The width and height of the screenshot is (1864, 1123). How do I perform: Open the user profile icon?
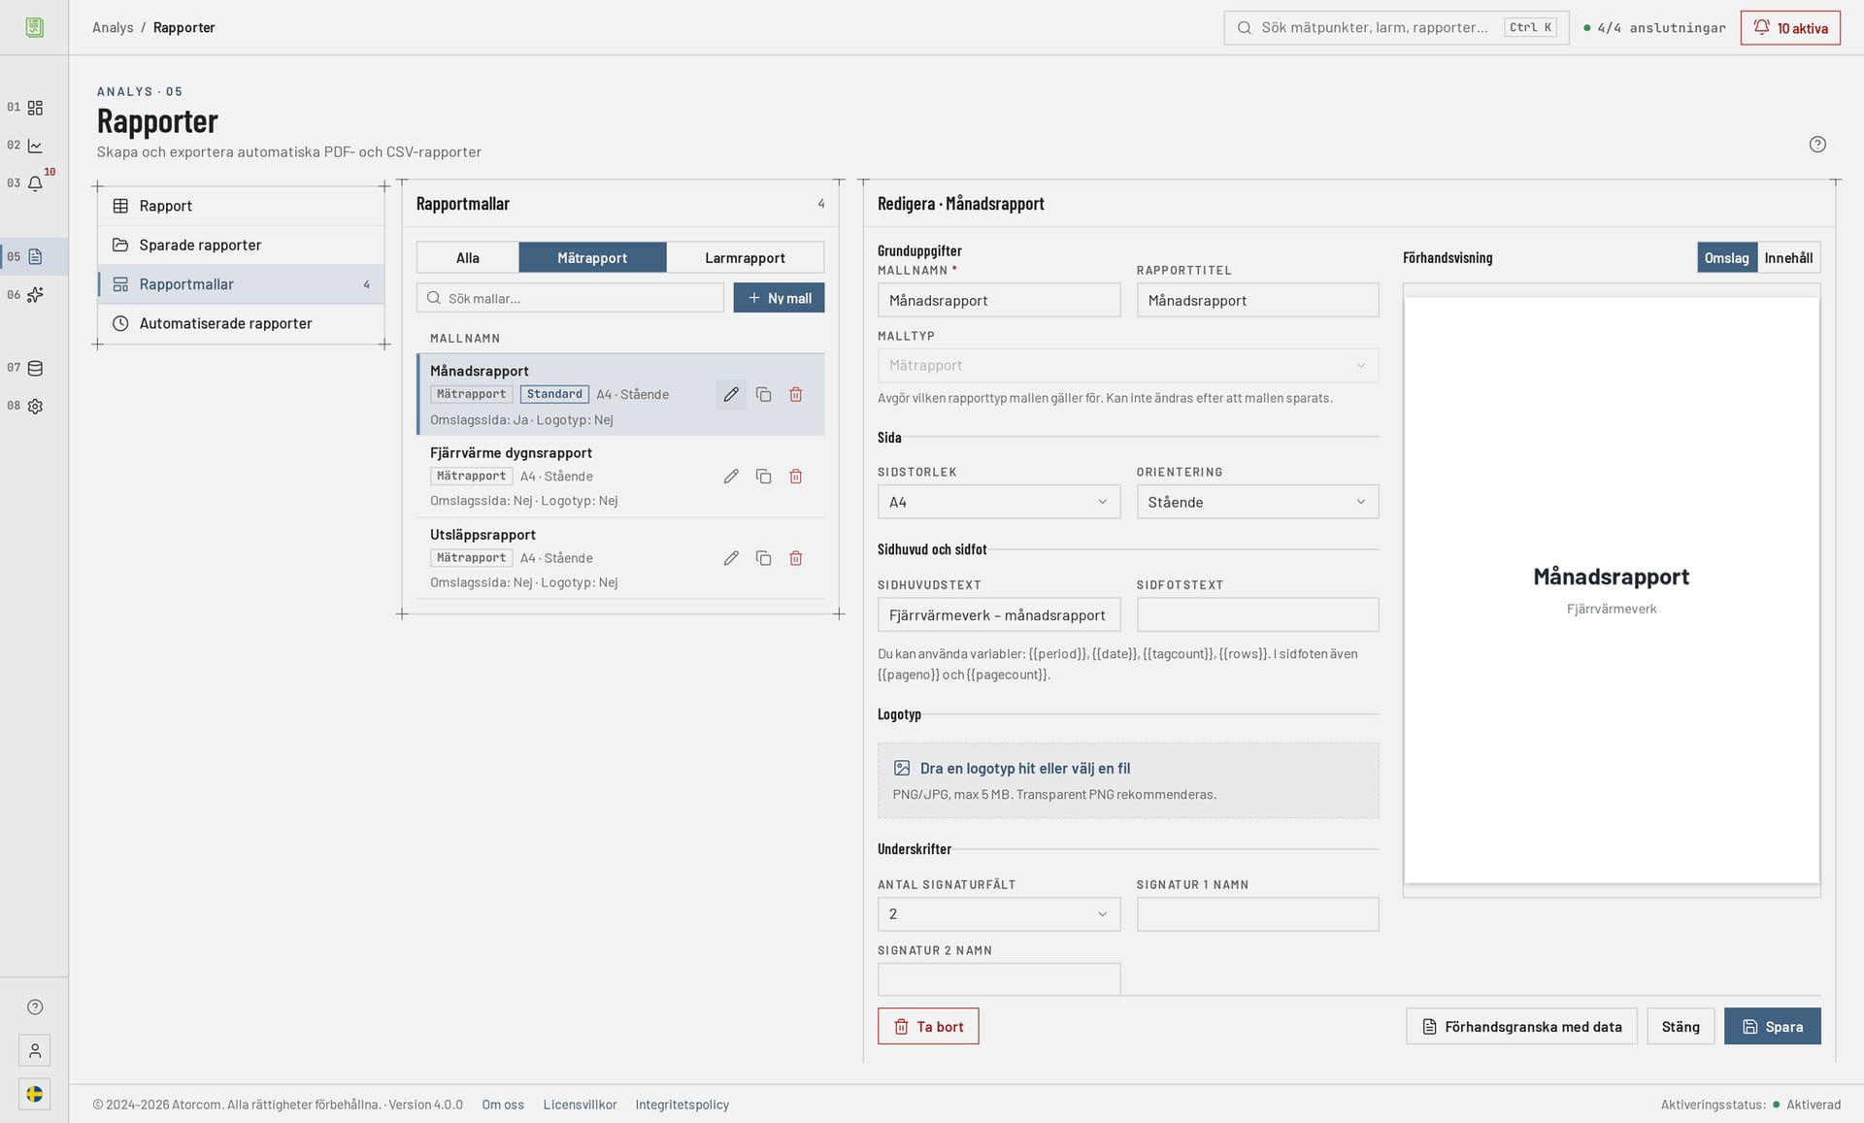(x=35, y=1050)
